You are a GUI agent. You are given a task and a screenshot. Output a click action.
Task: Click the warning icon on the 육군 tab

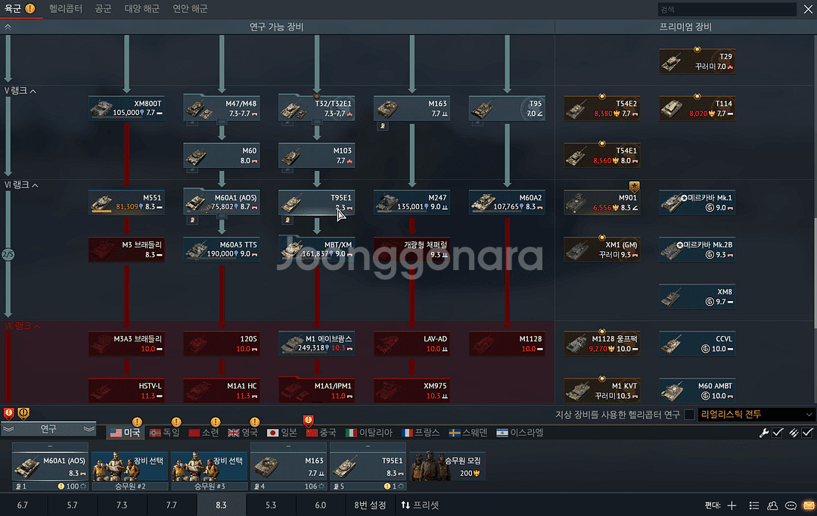click(x=30, y=8)
